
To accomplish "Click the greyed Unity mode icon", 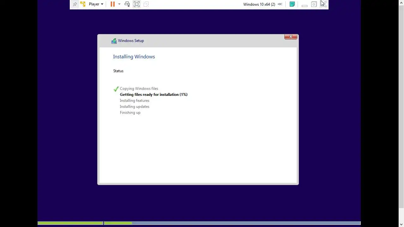I will 146,4.
